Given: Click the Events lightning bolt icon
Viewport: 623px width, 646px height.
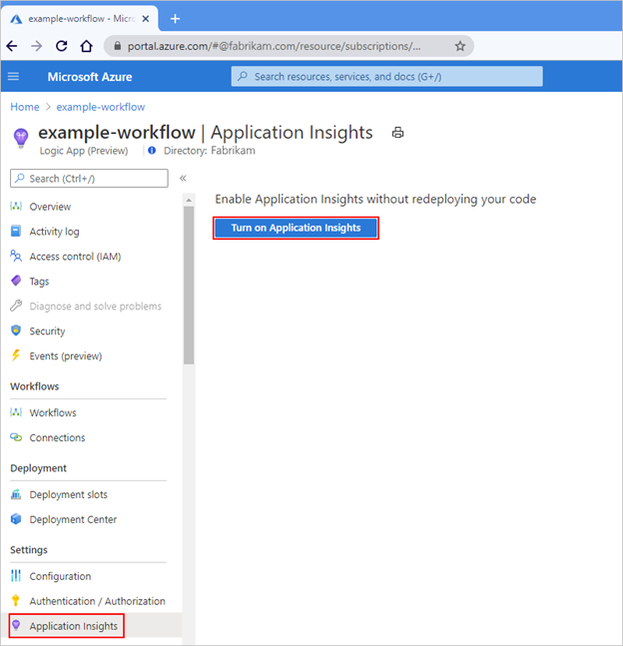Looking at the screenshot, I should [x=16, y=355].
